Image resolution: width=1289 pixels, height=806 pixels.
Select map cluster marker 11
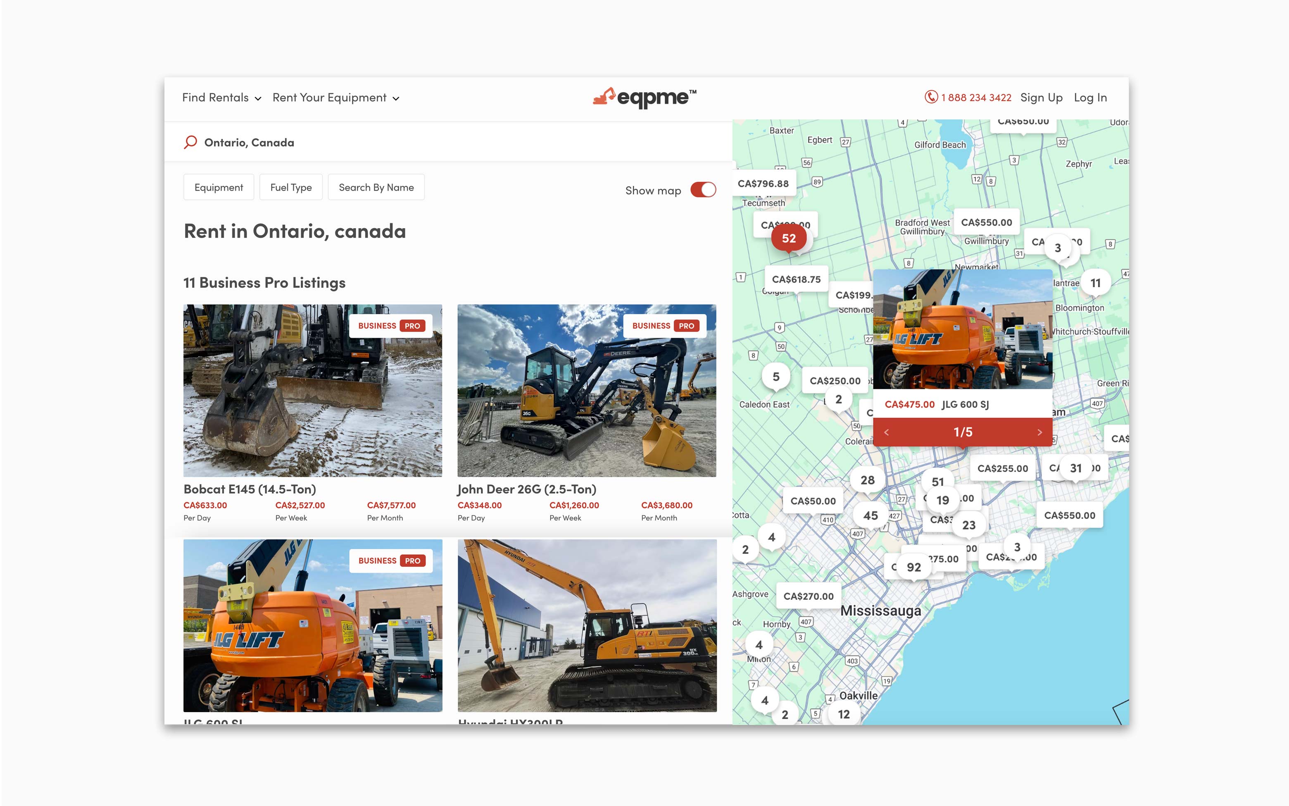pyautogui.click(x=1095, y=283)
